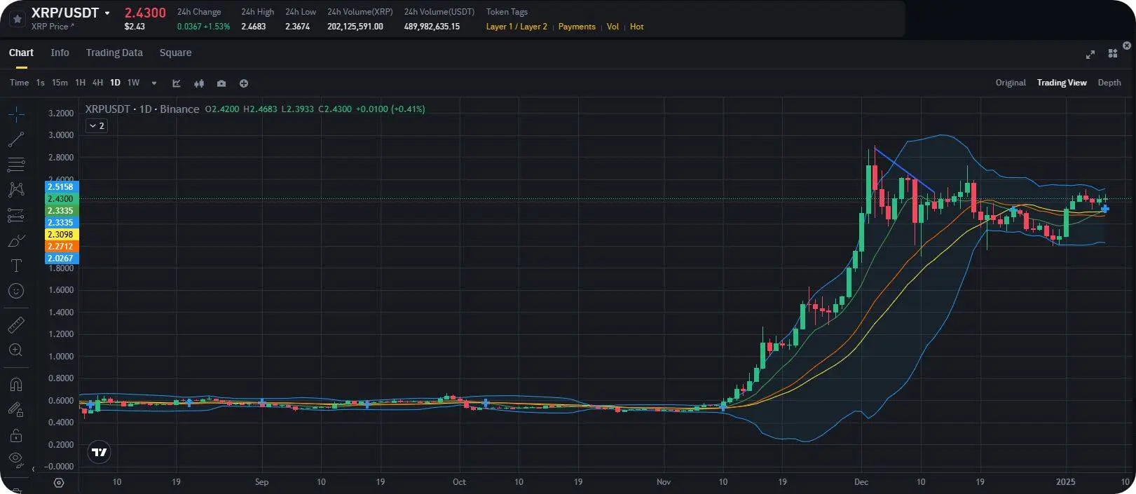Switch to the Trading Data tab
1136x494 pixels.
pyautogui.click(x=114, y=53)
